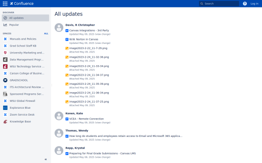This screenshot has height=163, width=262.
Task: Click view change under W.W. Norton in Canvas
Action: [x=103, y=43]
